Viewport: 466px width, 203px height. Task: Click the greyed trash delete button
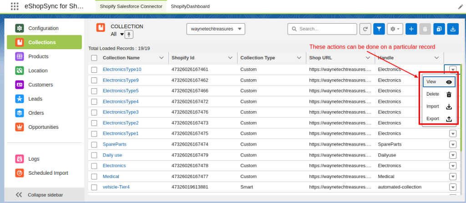(x=425, y=29)
